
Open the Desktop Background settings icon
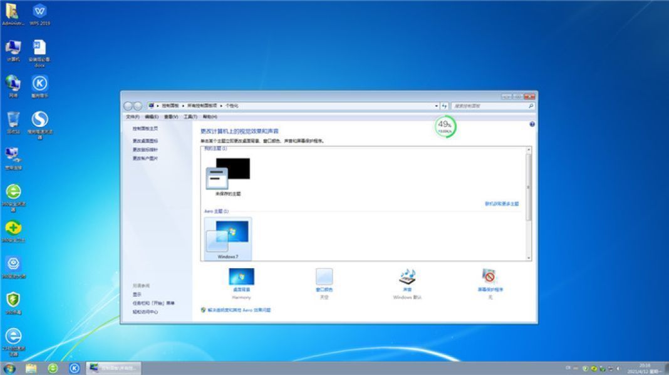click(241, 277)
